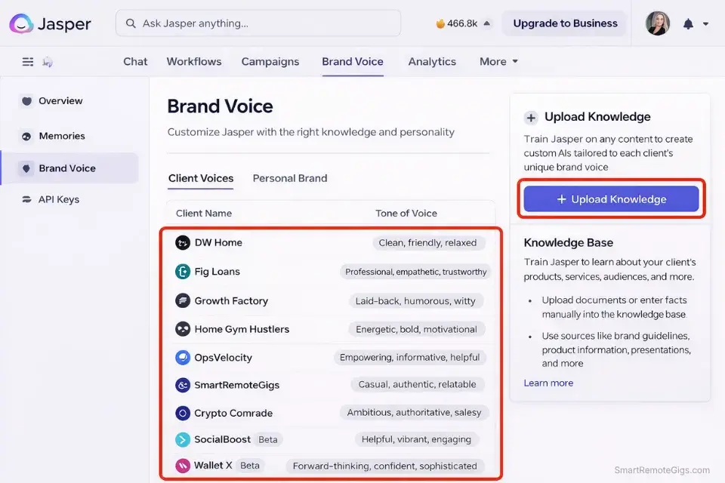
Task: Click the OpsVelocity brand icon
Action: [182, 357]
